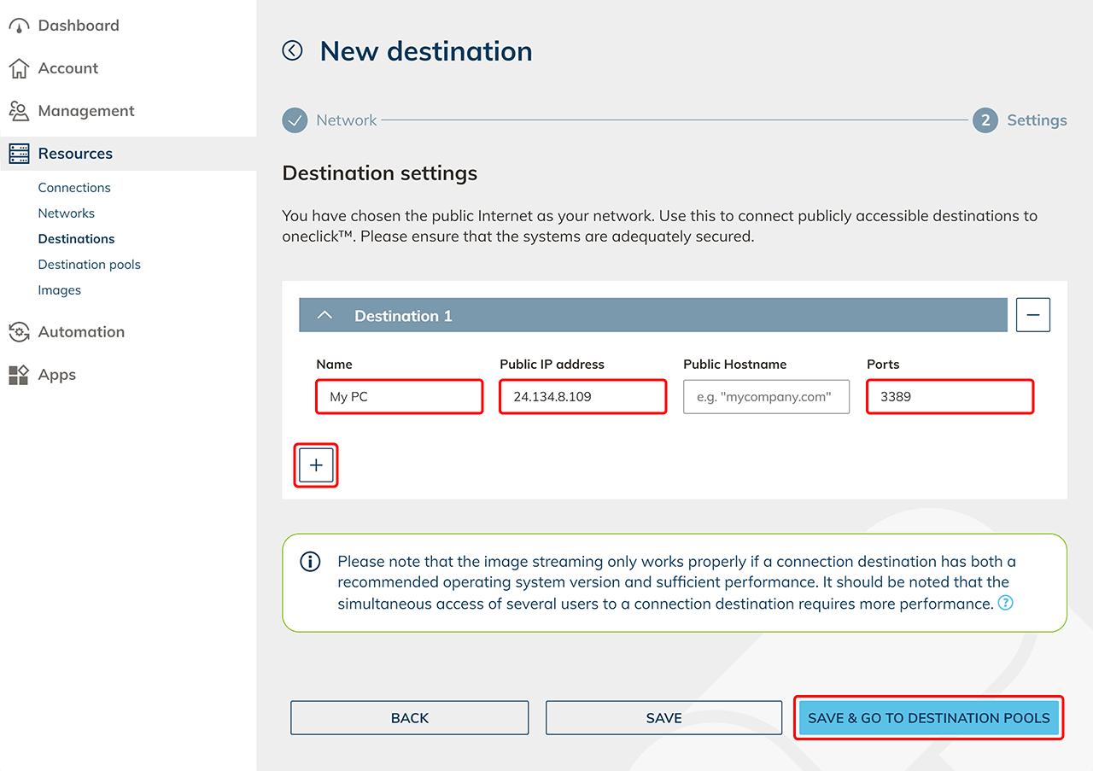Collapse the Destination 1 section

[x=324, y=315]
